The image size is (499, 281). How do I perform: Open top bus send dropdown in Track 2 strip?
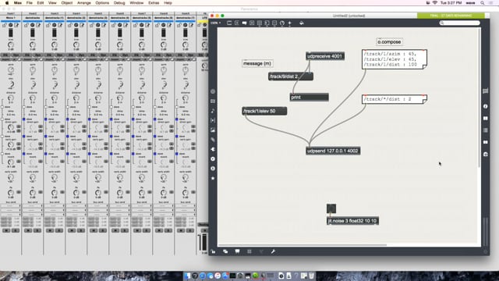[32, 206]
